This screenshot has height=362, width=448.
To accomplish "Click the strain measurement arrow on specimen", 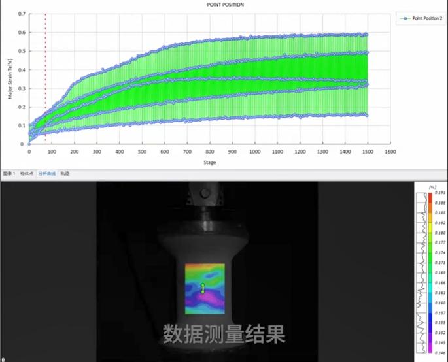I will pos(203,288).
